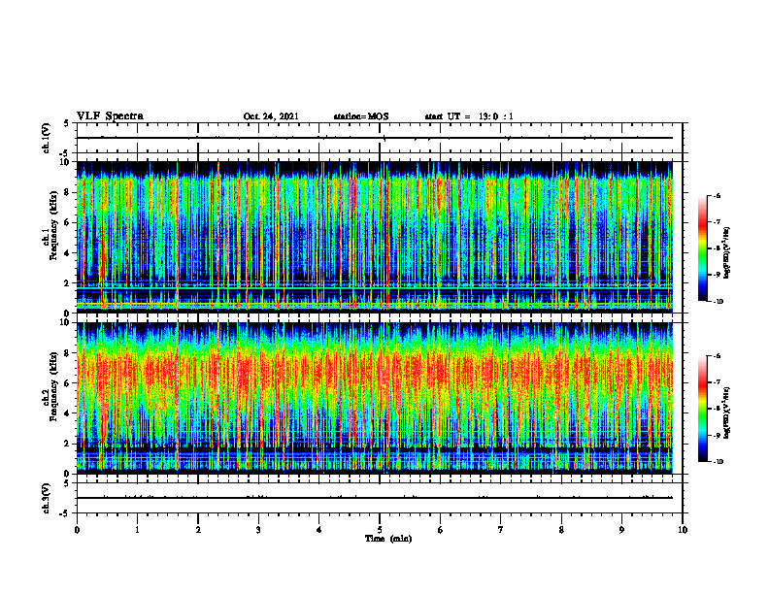Click x-axis tick label "0" on time axis
The height and width of the screenshot is (594, 769).
[77, 530]
